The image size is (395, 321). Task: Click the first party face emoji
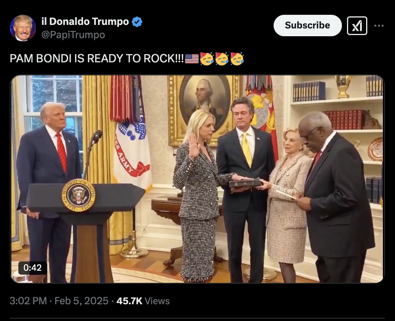pos(207,58)
